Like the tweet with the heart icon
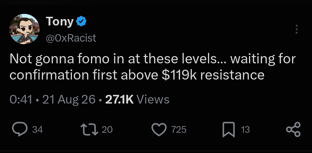312x153 pixels. pyautogui.click(x=159, y=130)
